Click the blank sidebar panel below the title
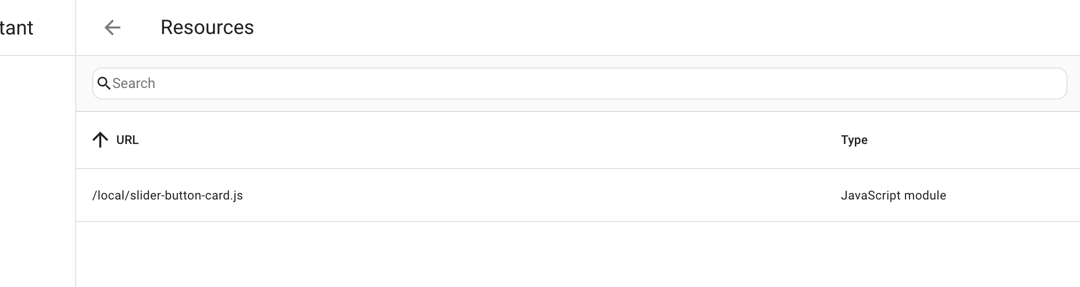 pyautogui.click(x=38, y=170)
